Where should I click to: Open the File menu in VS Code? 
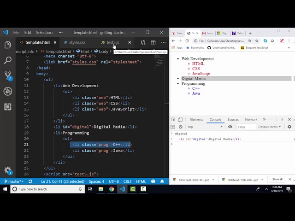coord(17,33)
